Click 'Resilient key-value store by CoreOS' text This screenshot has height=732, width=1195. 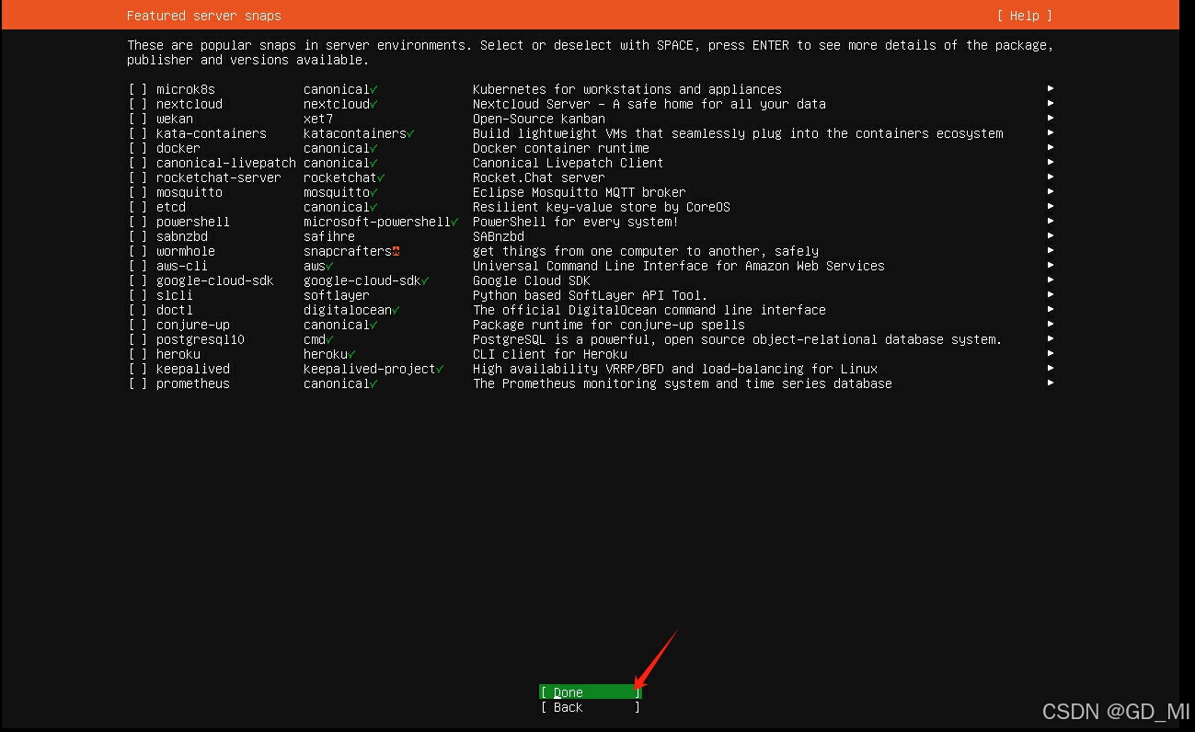click(x=601, y=207)
